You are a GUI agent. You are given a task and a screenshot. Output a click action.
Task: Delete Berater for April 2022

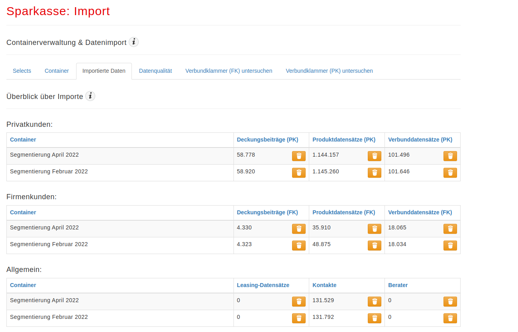450,301
